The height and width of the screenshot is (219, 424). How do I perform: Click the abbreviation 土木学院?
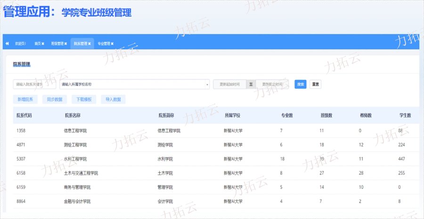pyautogui.click(x=165, y=173)
